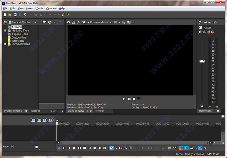Open the Preview (Auto) quality dropdown
Image resolution: width=227 pixels, height=158 pixels.
pyautogui.click(x=110, y=22)
